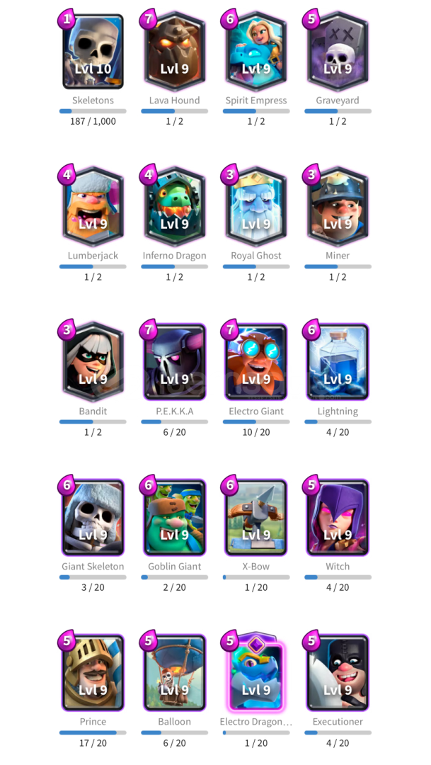
Task: Choose the Graveyard card
Action: coord(338,52)
